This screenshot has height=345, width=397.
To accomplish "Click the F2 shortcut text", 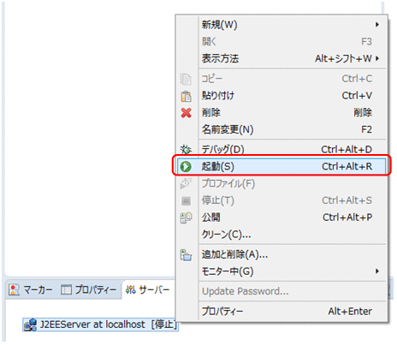I will [x=367, y=129].
